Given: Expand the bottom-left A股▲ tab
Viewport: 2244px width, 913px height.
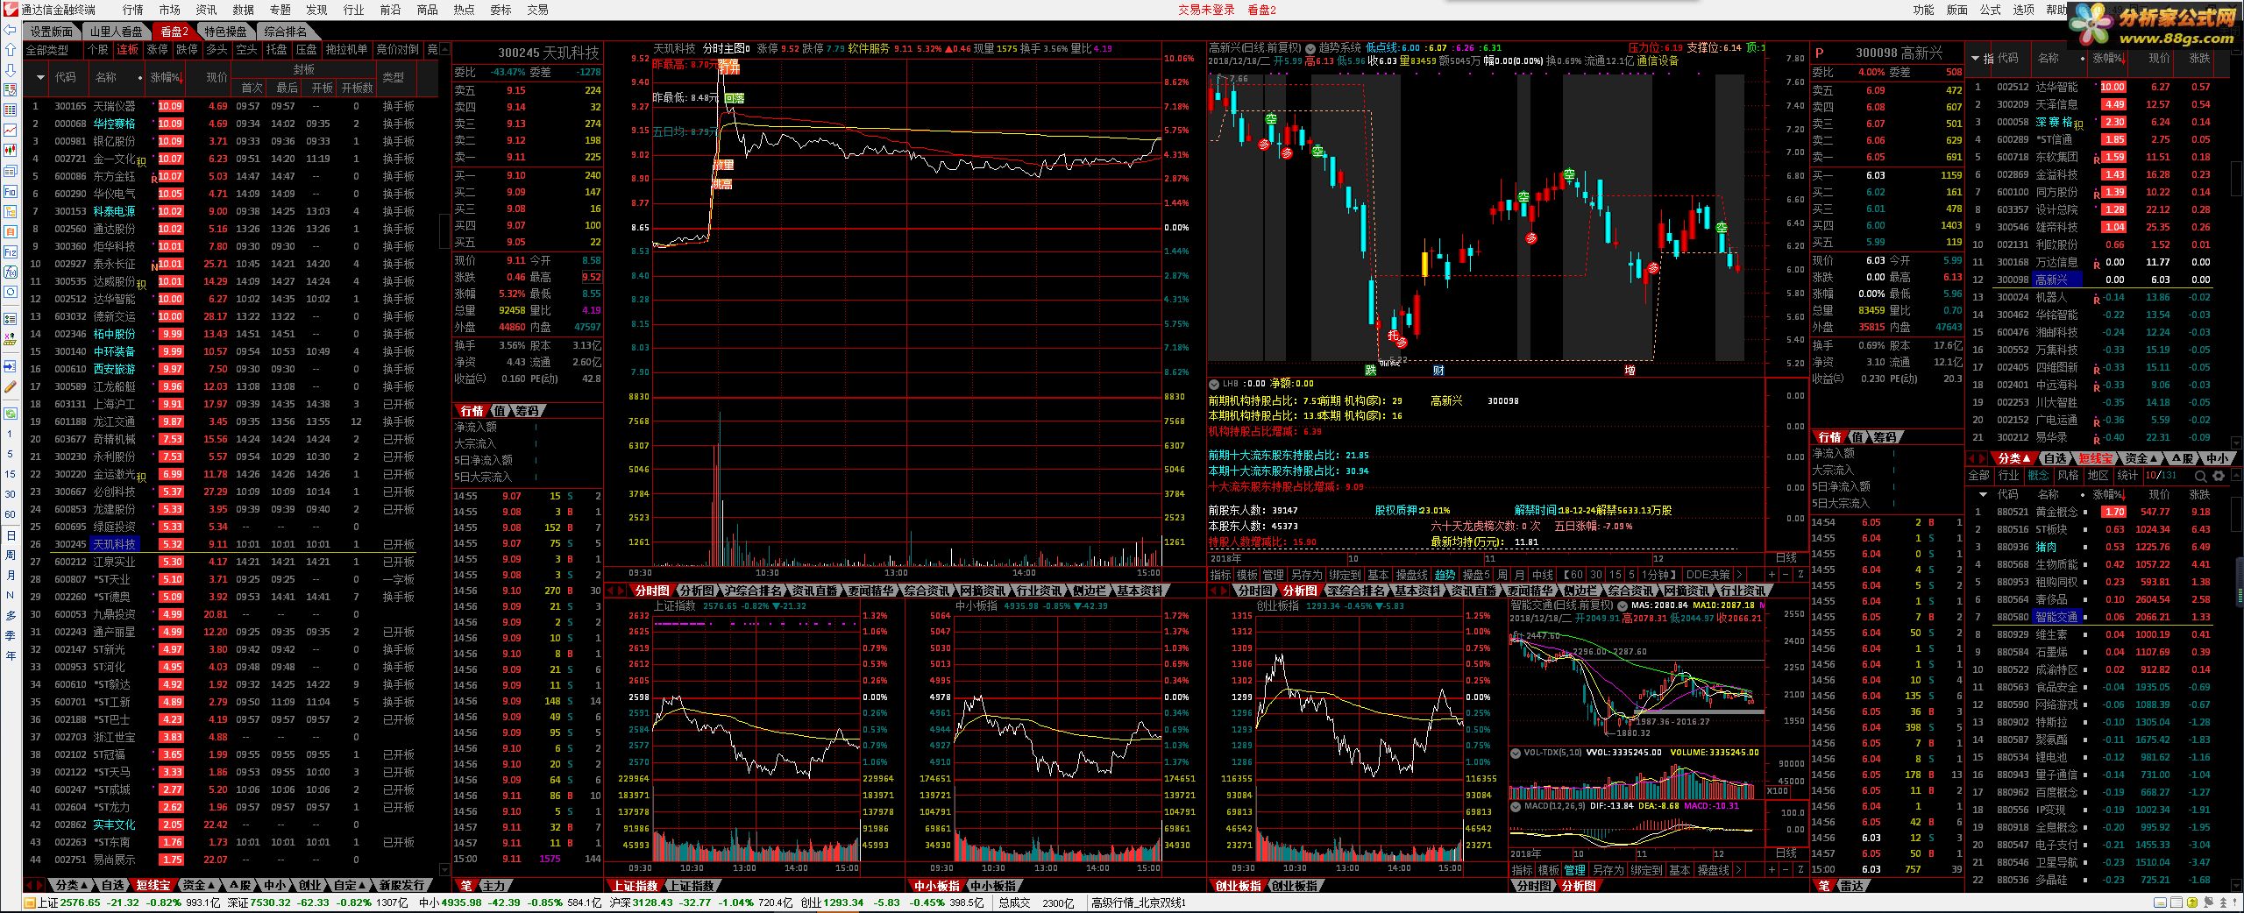Looking at the screenshot, I should pos(241,885).
